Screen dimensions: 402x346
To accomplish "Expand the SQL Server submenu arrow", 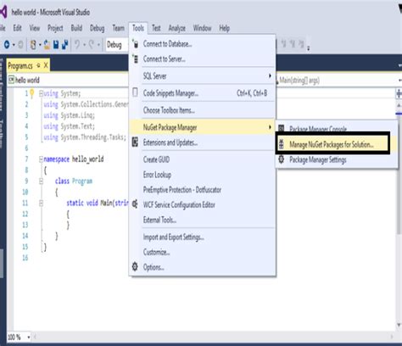I will tap(270, 75).
